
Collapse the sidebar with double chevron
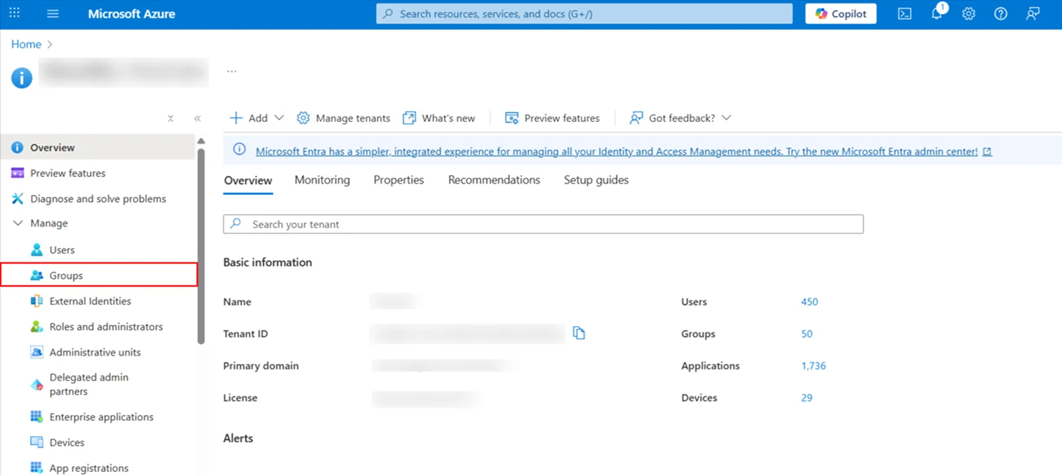coord(197,119)
